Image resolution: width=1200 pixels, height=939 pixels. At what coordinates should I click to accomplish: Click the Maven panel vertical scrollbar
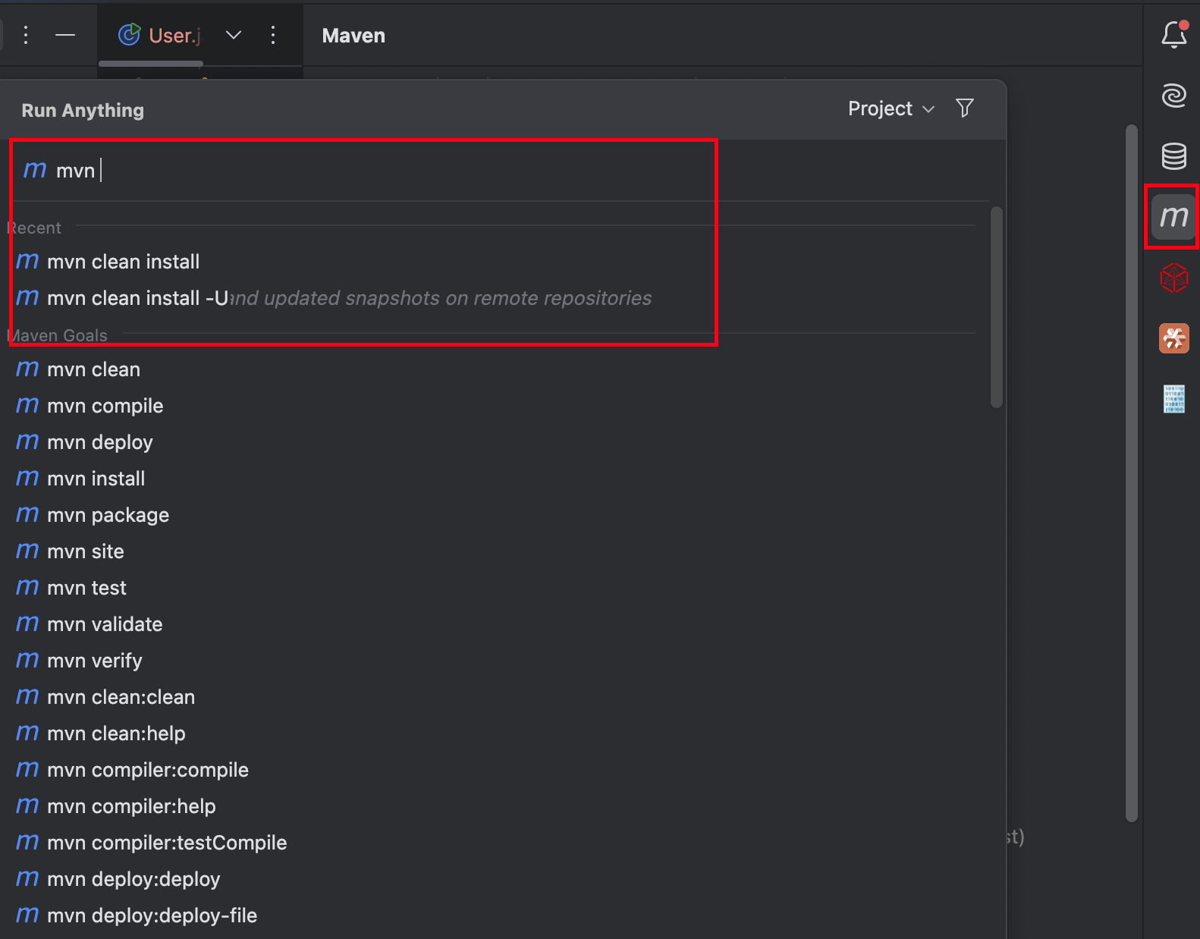[x=1132, y=473]
